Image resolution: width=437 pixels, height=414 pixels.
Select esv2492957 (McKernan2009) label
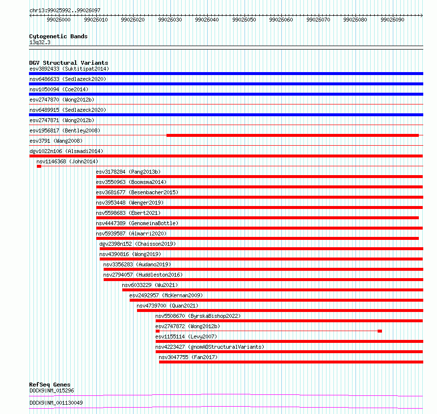166,295
